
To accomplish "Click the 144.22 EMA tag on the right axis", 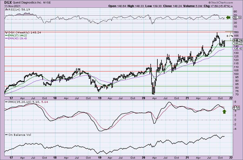I will (238, 43).
